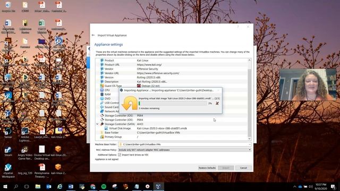Open Word from the taskbar

pos(71,186)
